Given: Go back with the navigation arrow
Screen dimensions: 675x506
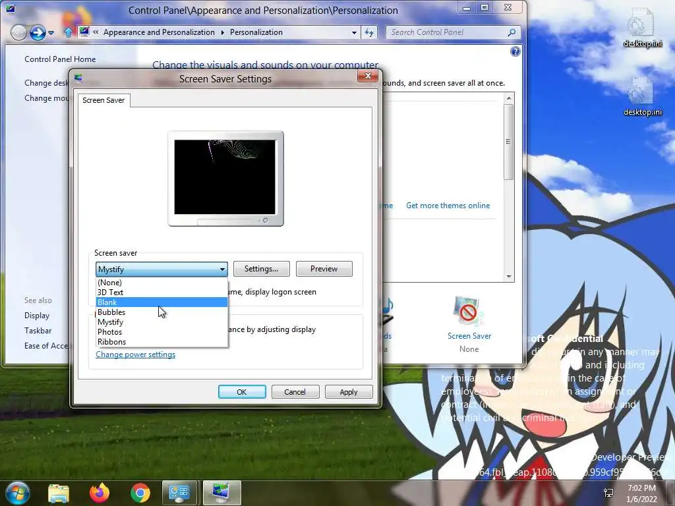Looking at the screenshot, I should [x=18, y=32].
